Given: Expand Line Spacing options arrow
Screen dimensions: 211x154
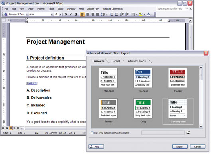Looking at the screenshot, I should (106, 14).
